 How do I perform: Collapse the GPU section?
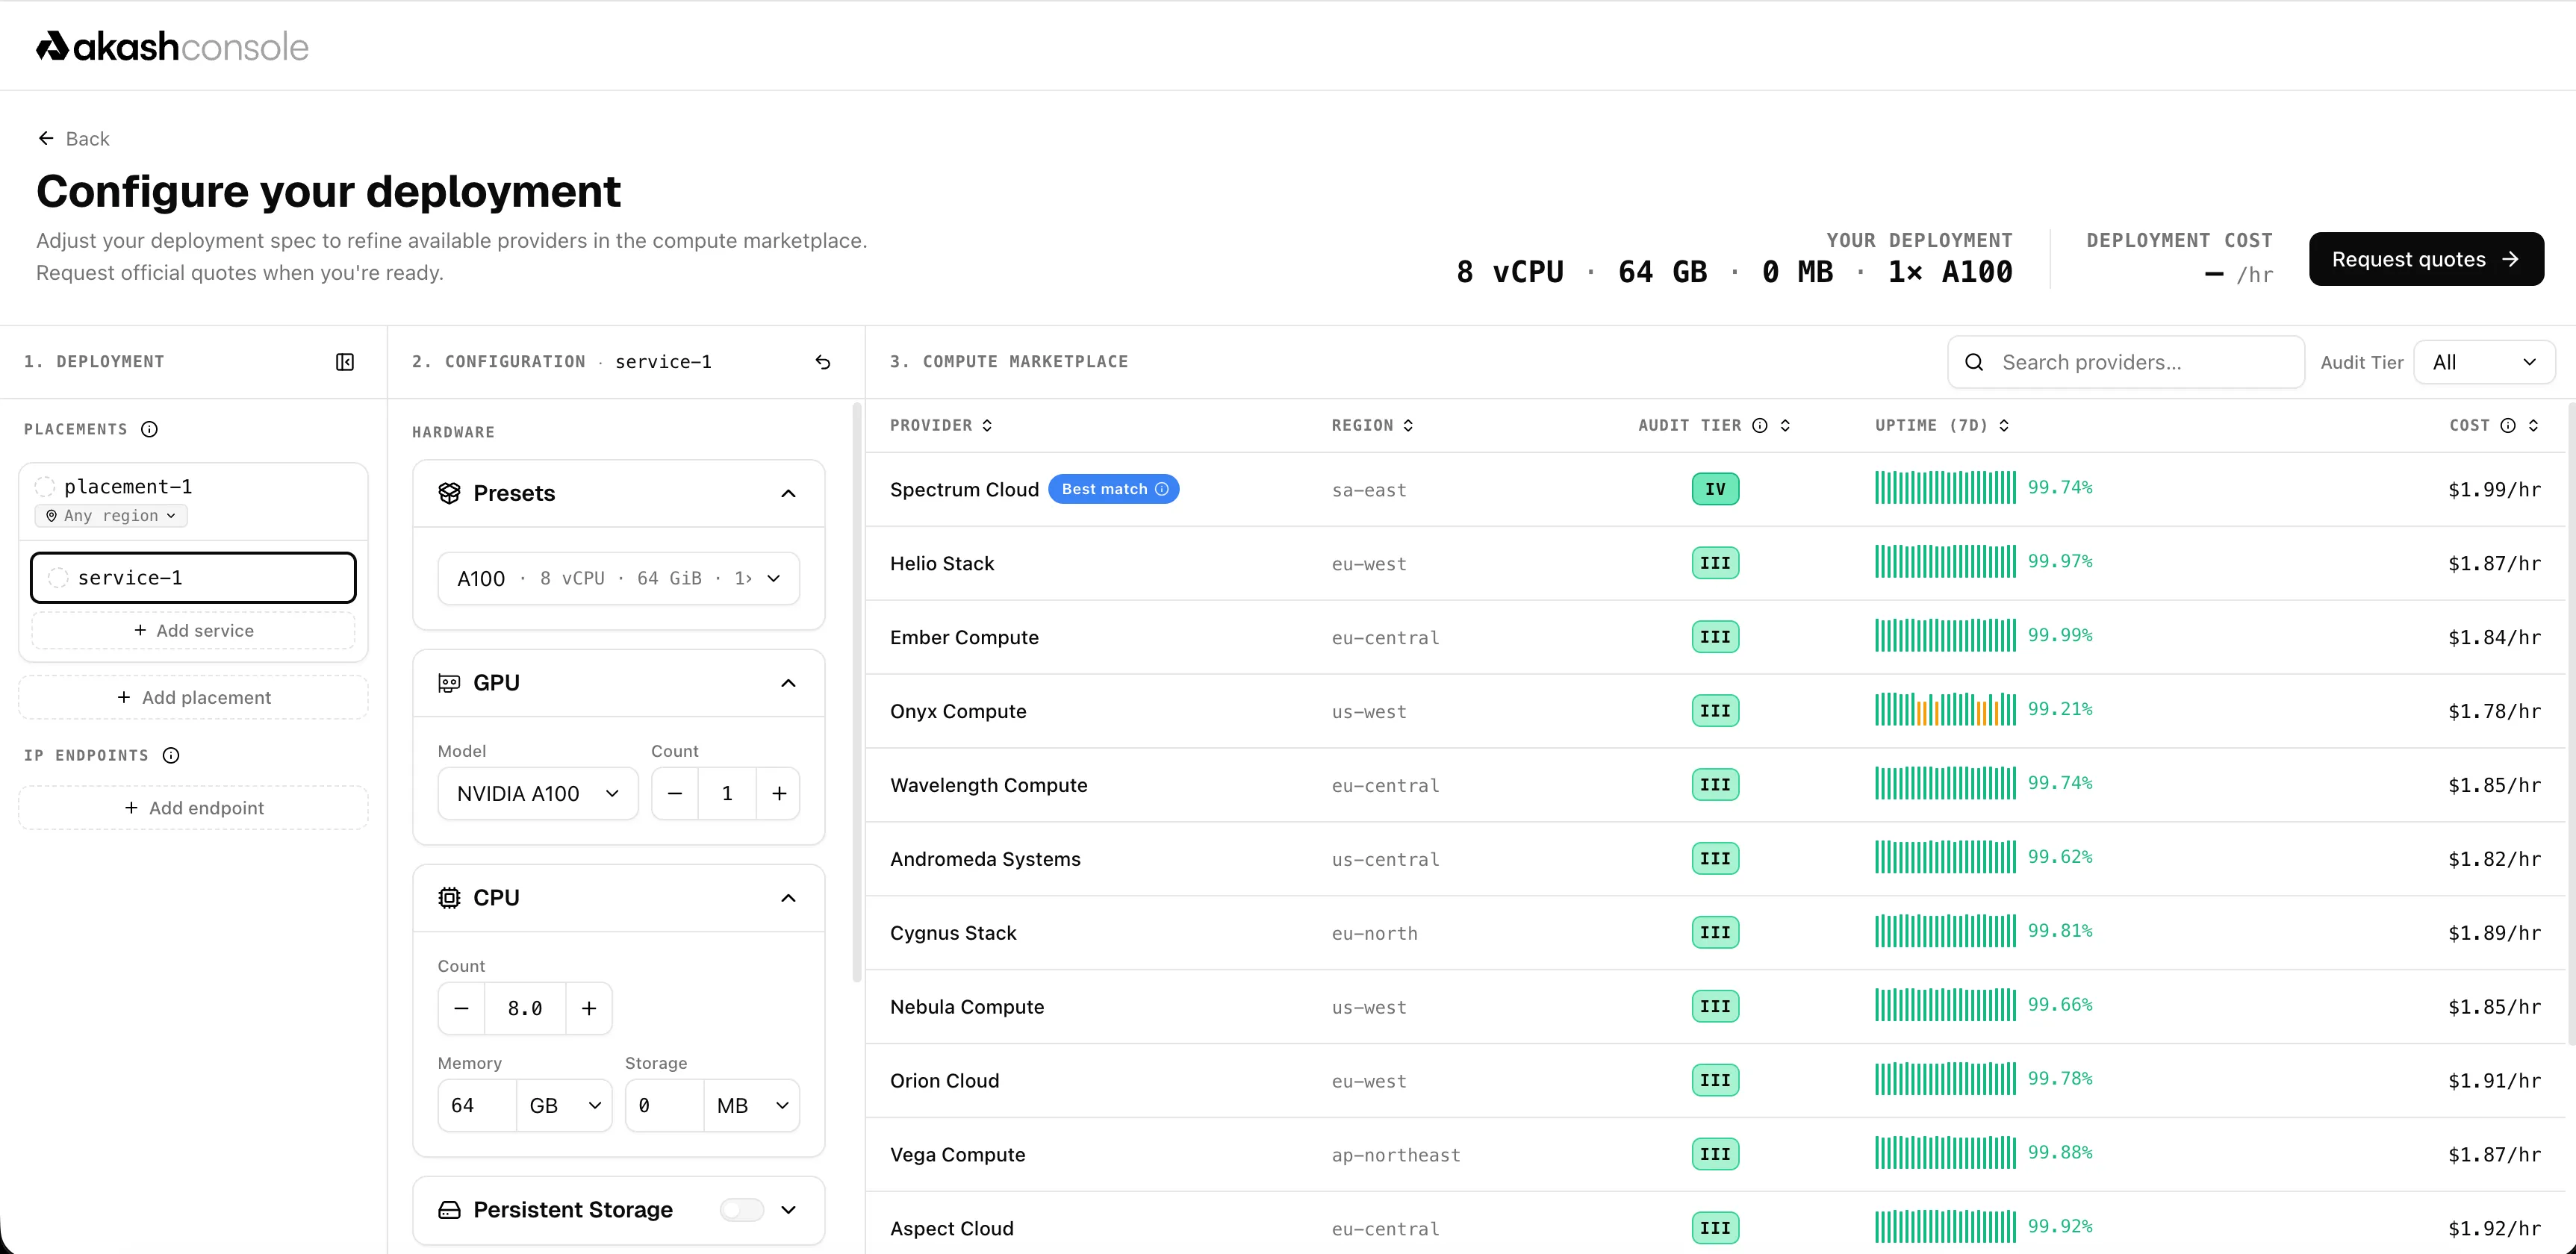point(788,683)
